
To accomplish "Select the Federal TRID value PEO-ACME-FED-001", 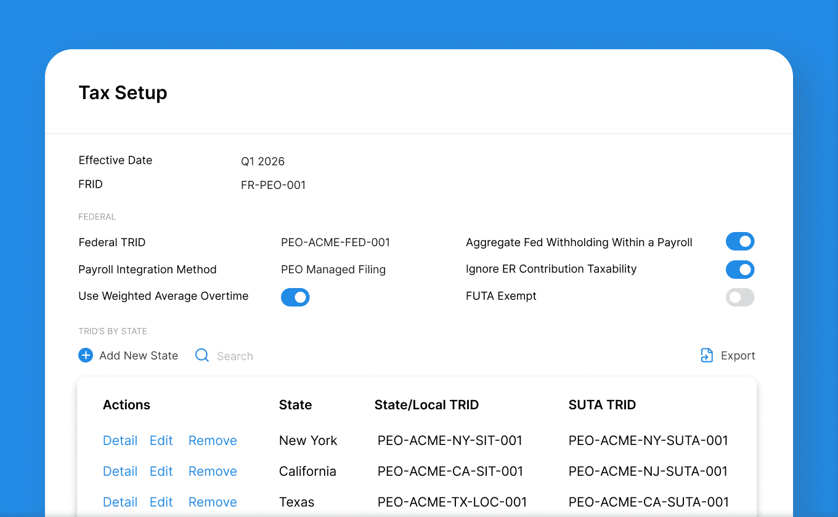I will (x=335, y=242).
